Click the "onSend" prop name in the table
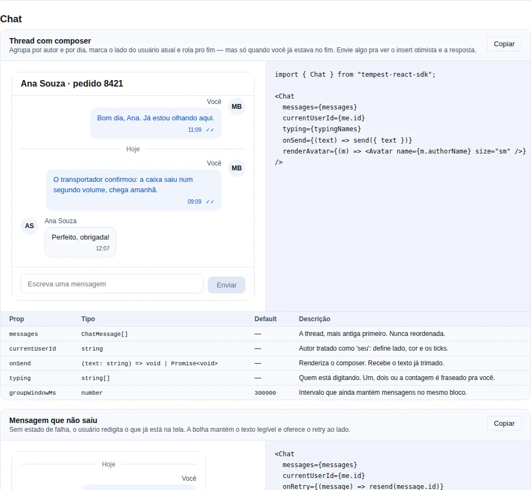531x490 pixels. pos(20,363)
